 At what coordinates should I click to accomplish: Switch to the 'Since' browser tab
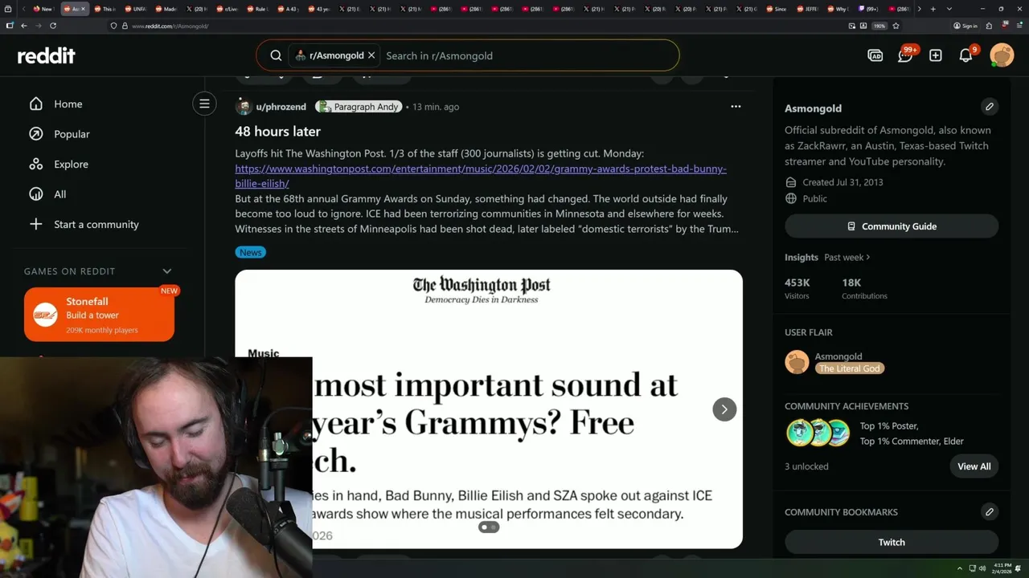pyautogui.click(x=777, y=9)
